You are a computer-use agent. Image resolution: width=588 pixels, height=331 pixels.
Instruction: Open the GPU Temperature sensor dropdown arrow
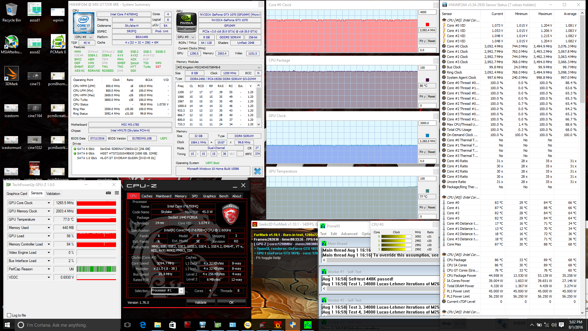[x=49, y=219]
